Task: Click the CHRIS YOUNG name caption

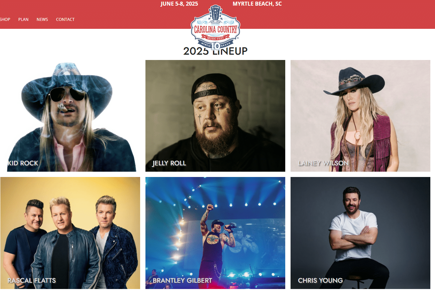Action: point(320,280)
